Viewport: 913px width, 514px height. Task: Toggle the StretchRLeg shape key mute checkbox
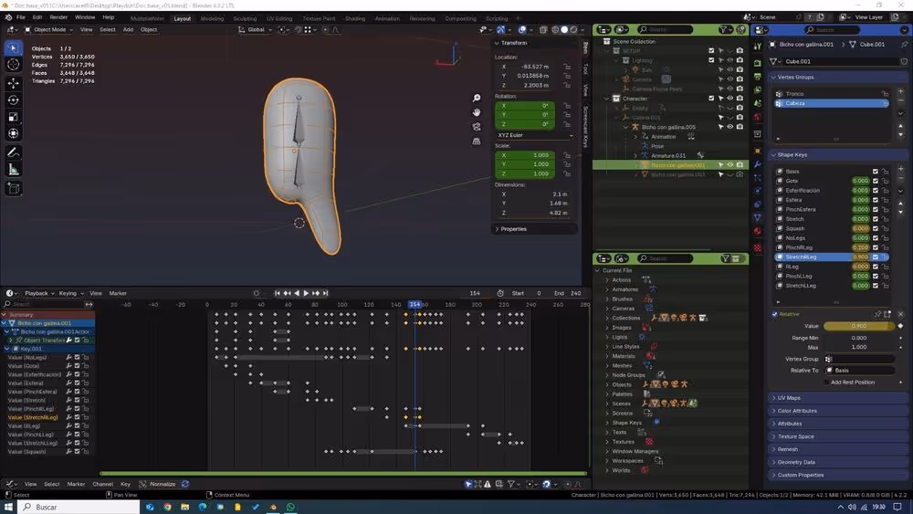(x=876, y=257)
